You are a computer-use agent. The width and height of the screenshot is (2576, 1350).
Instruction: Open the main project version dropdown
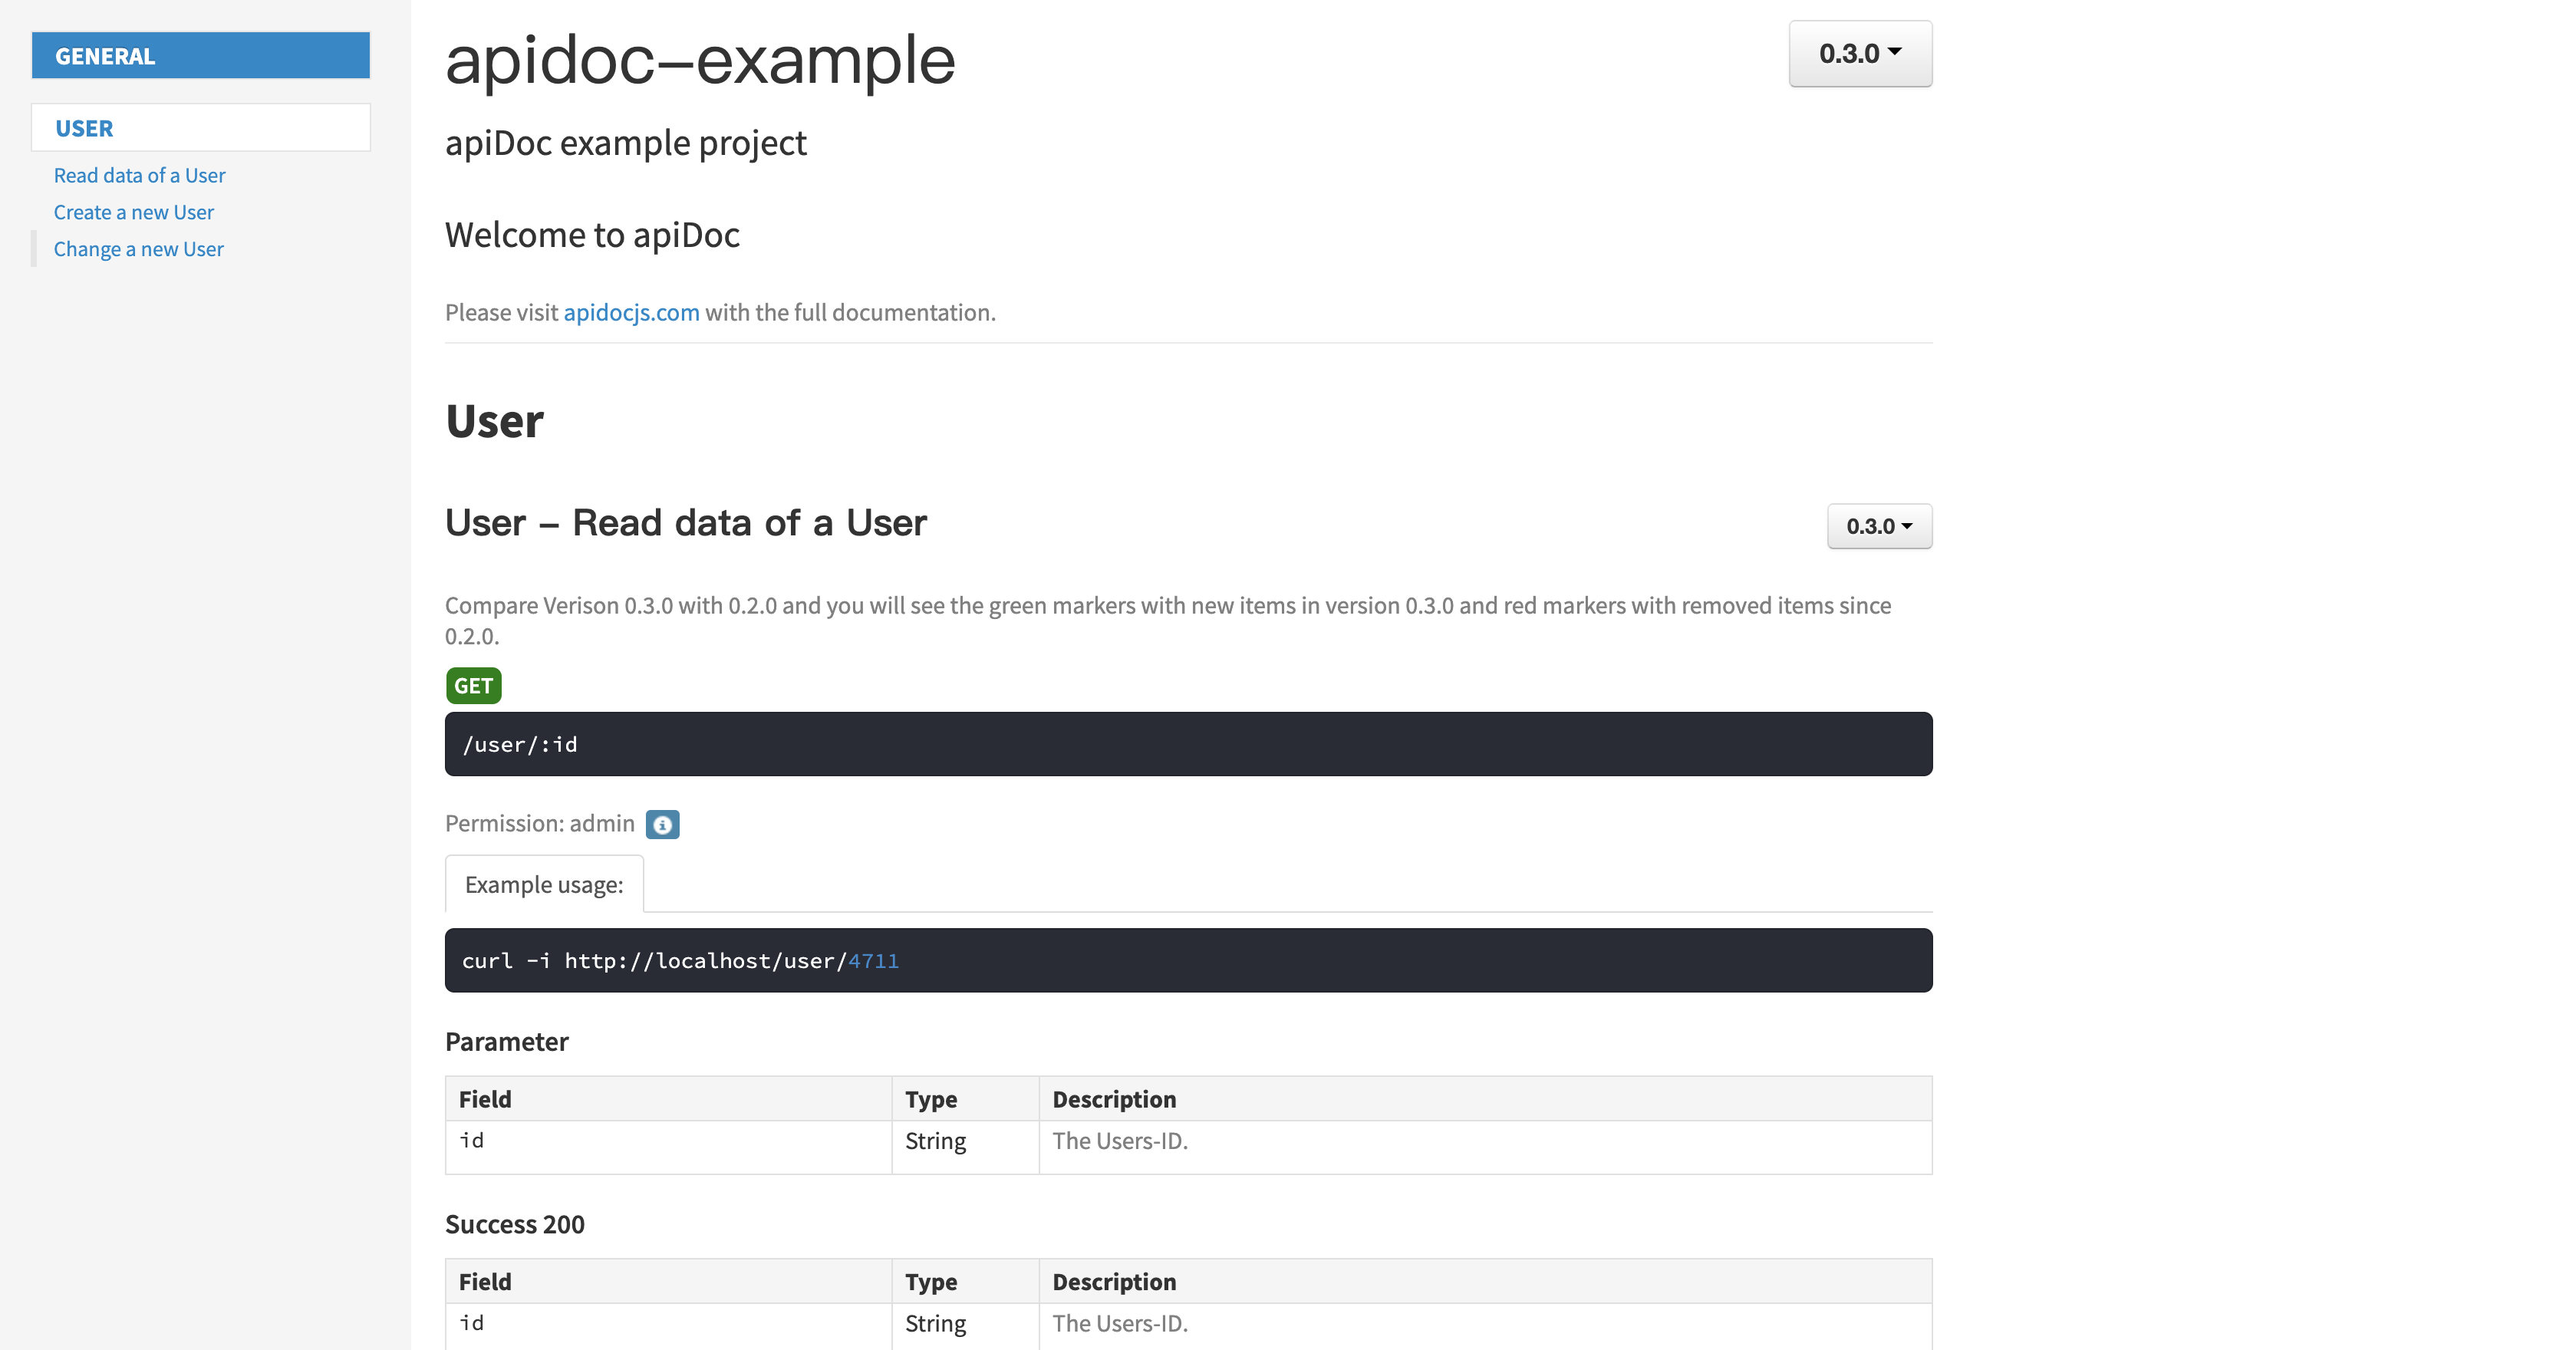point(1859,54)
